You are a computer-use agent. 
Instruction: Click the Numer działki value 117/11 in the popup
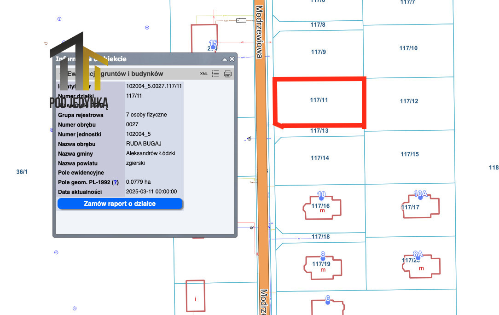(134, 95)
